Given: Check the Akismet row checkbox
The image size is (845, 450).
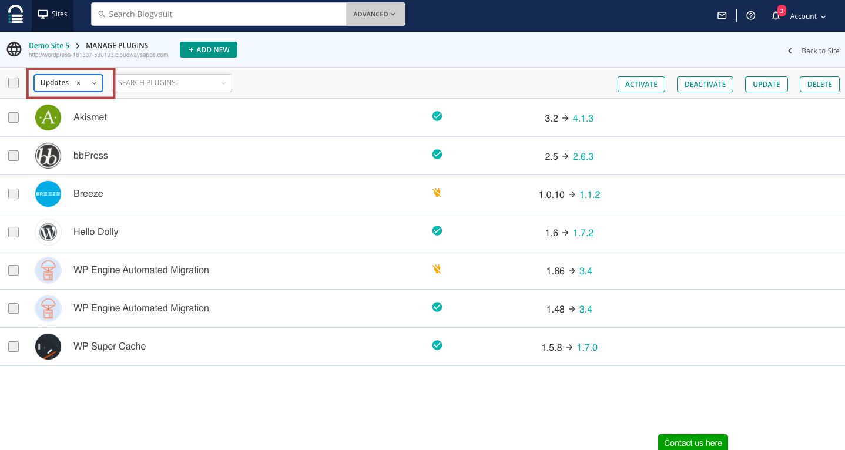Looking at the screenshot, I should click(x=14, y=117).
